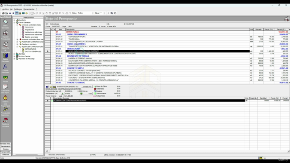Click the CONCRETO SIMPLE heading row
Image resolution: width=290 pixels, height=163 pixels.
coord(148,68)
